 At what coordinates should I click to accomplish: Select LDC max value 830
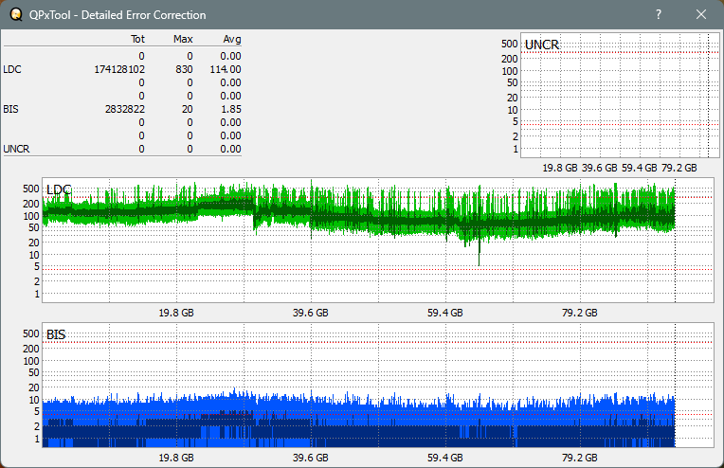(x=184, y=69)
